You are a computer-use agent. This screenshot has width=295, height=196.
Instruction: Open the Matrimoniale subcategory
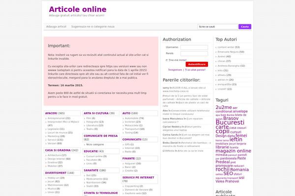[x=55, y=185]
